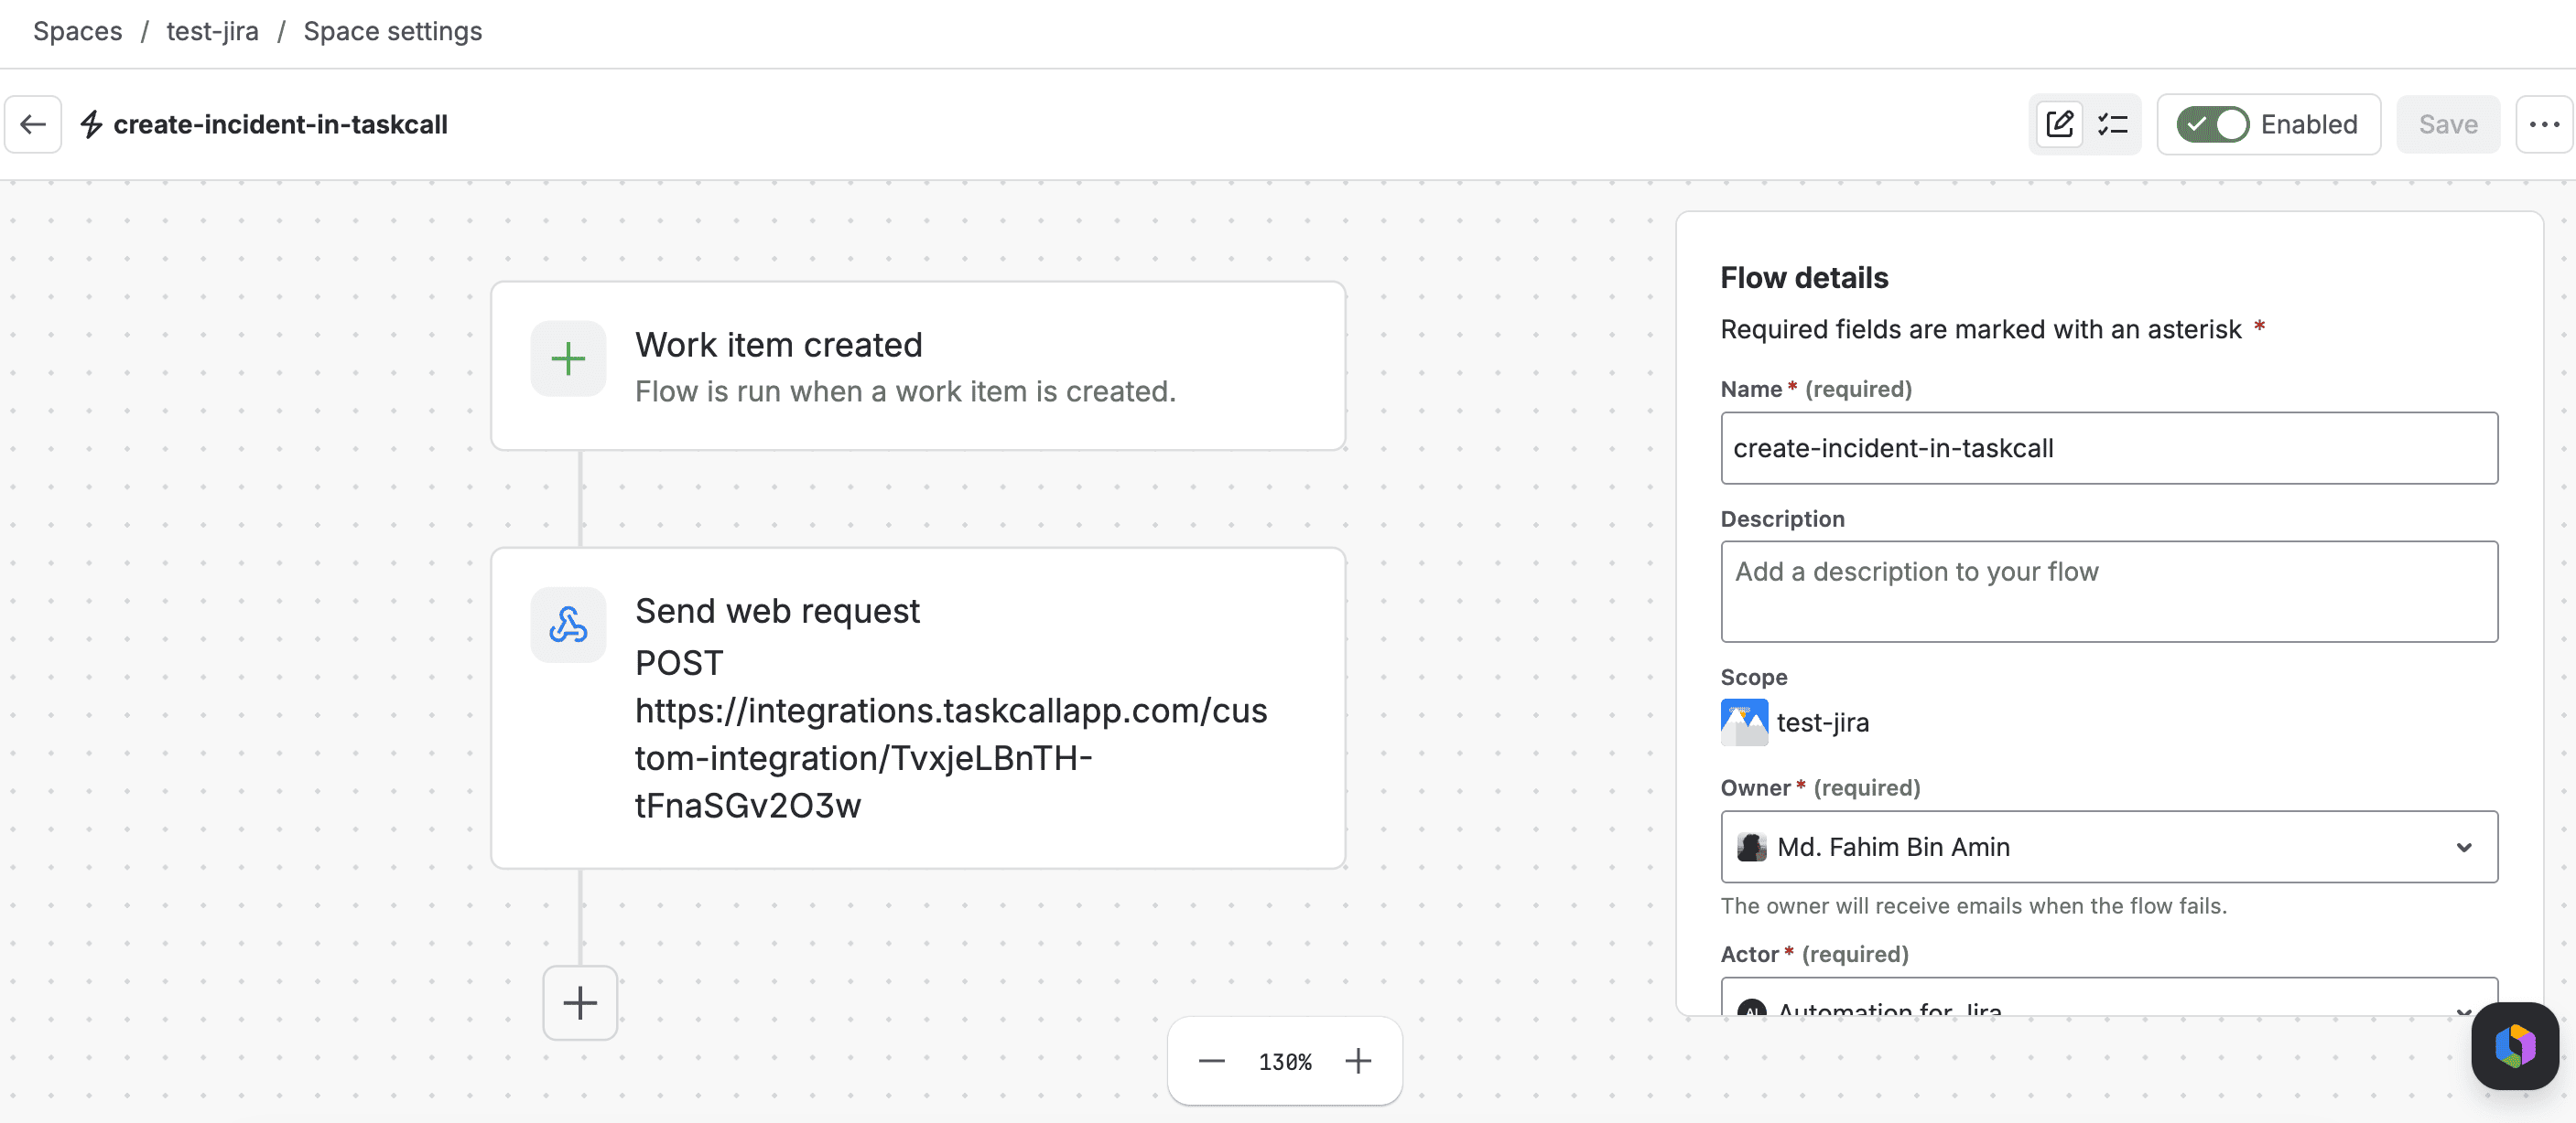2576x1123 pixels.
Task: Go back using the left arrow button
Action: (x=33, y=123)
